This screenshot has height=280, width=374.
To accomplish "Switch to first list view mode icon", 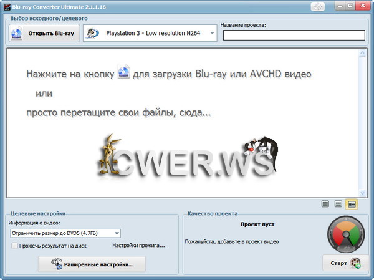I will click(325, 203).
